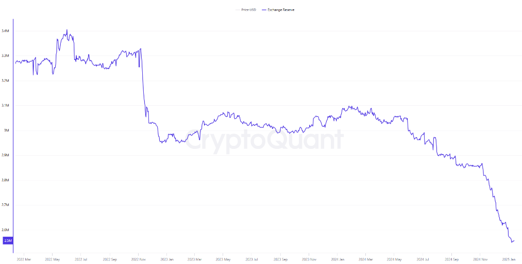Click the 3M y-axis label
The width and height of the screenshot is (522, 264).
(x=6, y=130)
